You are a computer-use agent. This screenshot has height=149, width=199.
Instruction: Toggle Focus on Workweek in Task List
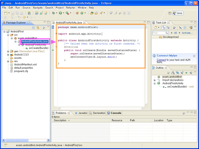click(175, 28)
